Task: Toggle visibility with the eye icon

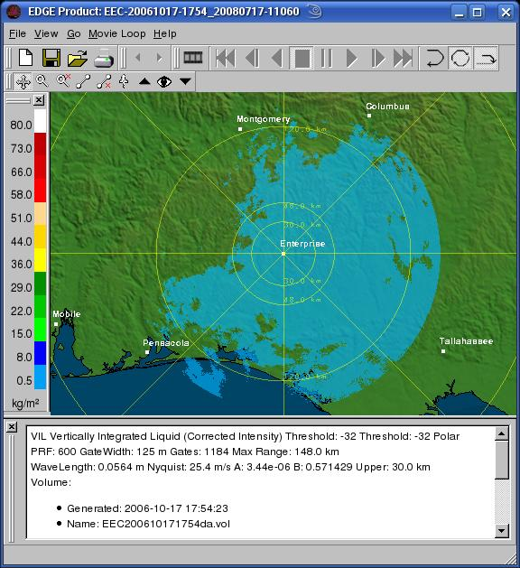Action: pyautogui.click(x=164, y=82)
